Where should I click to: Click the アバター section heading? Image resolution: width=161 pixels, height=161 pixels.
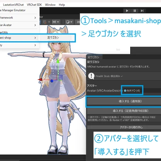click(92, 86)
